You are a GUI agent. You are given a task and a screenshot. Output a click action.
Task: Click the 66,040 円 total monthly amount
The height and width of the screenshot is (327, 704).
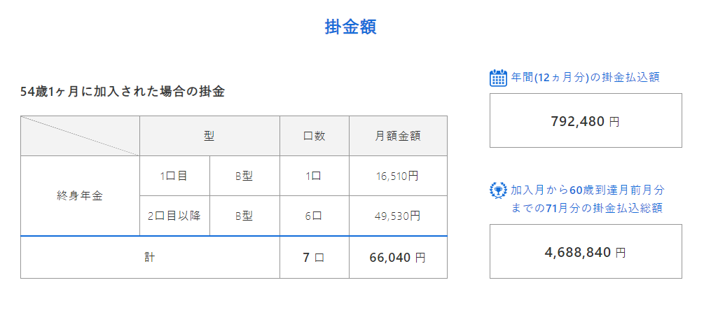(x=398, y=258)
